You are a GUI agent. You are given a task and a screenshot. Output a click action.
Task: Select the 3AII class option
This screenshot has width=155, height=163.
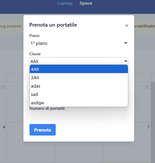click(79, 77)
